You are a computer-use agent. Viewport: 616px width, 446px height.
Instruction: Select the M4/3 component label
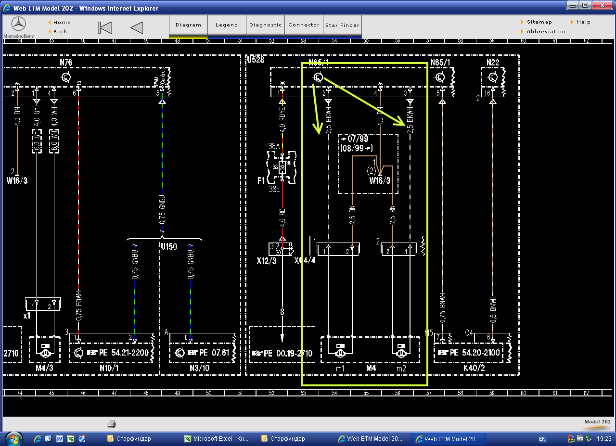(x=44, y=369)
